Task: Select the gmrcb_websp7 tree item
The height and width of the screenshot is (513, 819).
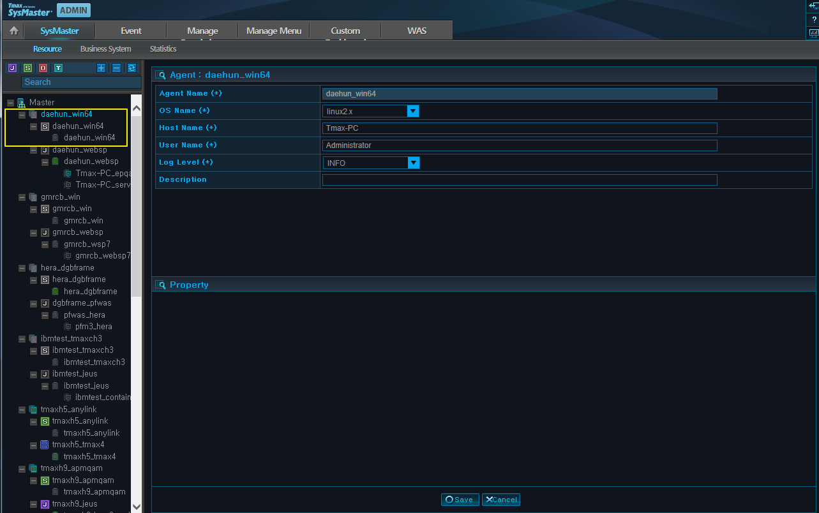Action: 103,256
